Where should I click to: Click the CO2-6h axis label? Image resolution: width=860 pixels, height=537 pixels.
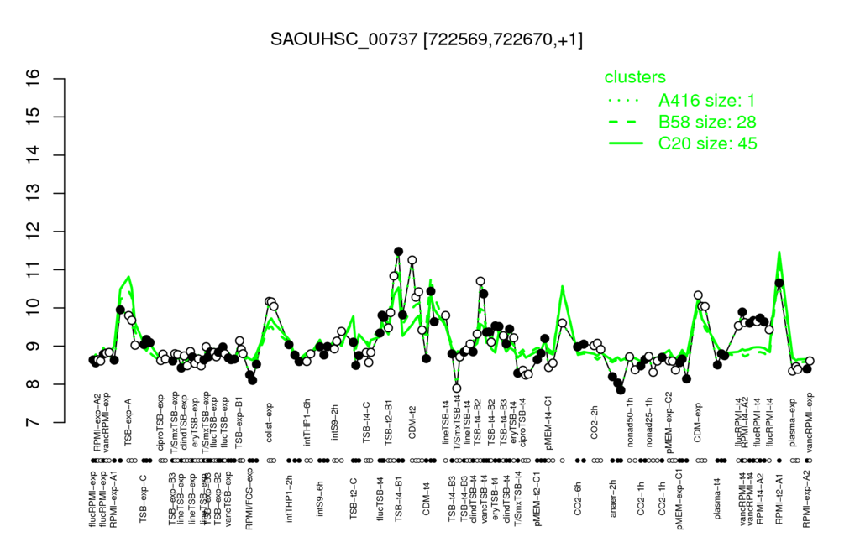(x=578, y=498)
